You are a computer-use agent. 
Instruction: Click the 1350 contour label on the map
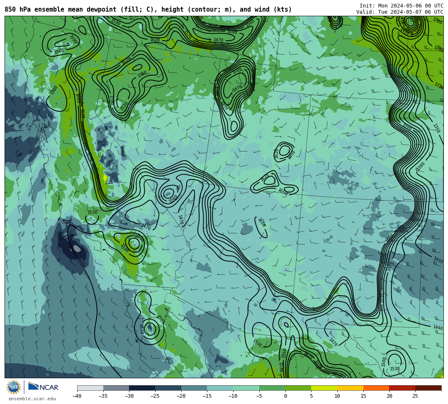click(x=436, y=128)
